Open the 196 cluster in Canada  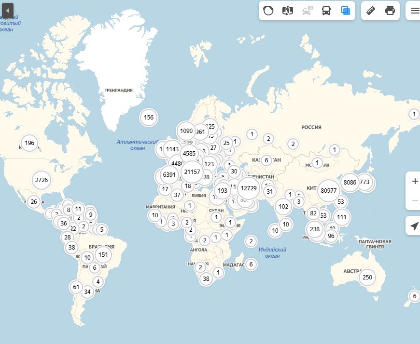[x=29, y=143]
